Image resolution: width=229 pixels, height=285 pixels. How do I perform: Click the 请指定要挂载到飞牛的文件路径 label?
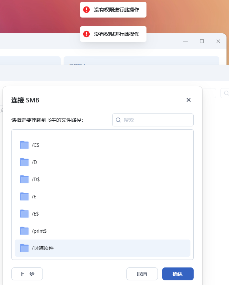coord(47,120)
